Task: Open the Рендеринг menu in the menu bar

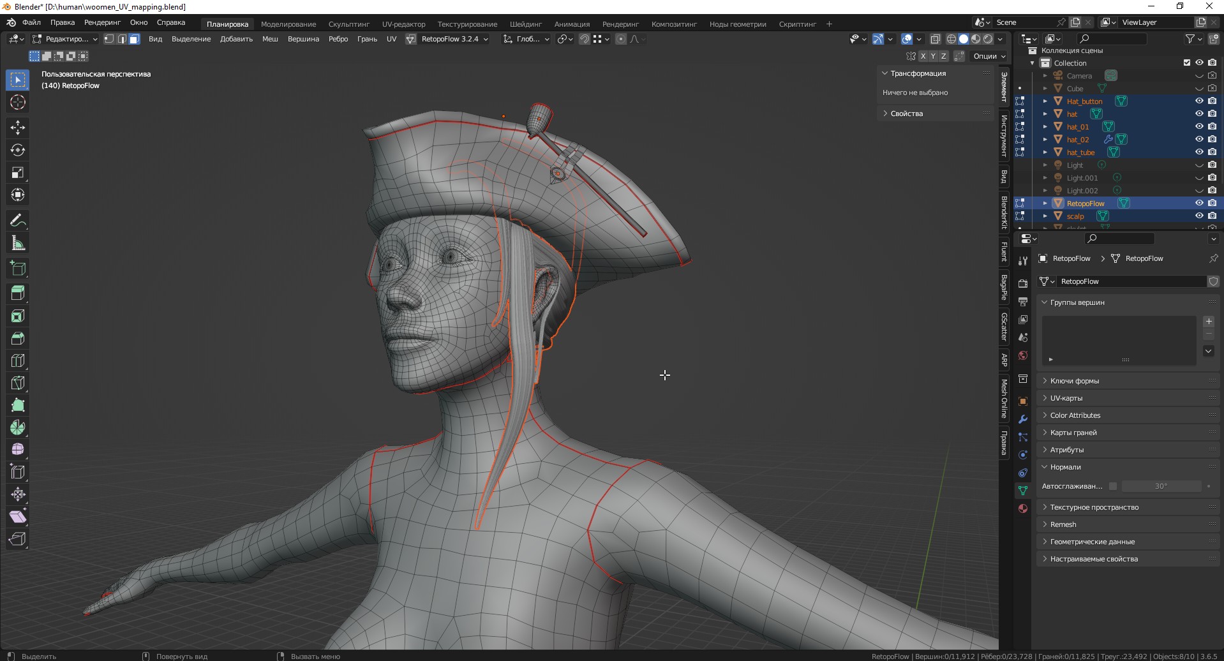Action: point(102,22)
